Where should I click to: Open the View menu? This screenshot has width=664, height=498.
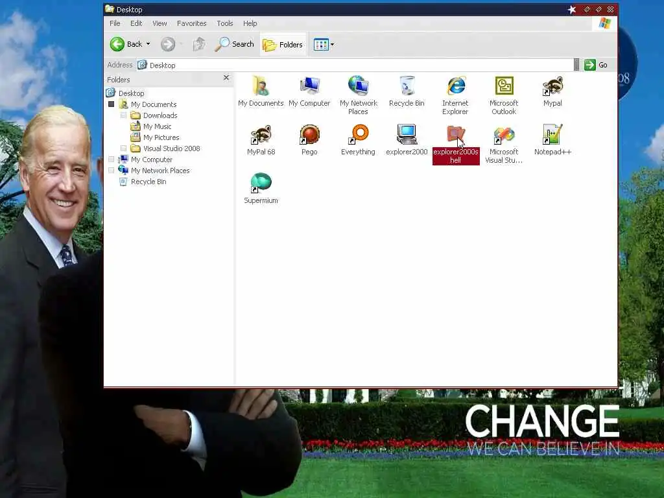coord(160,23)
